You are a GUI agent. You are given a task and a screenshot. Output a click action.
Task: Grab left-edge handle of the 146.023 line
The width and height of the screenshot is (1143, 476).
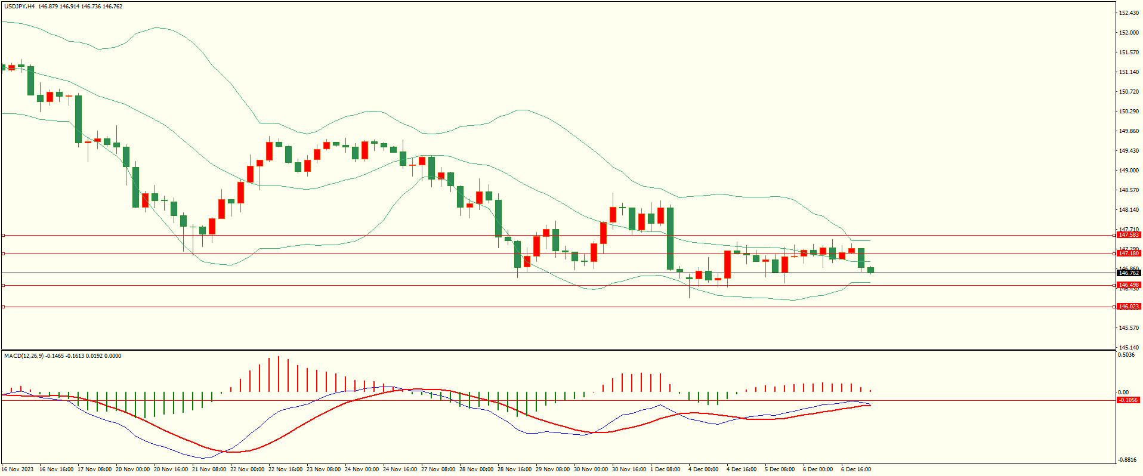tap(3, 307)
